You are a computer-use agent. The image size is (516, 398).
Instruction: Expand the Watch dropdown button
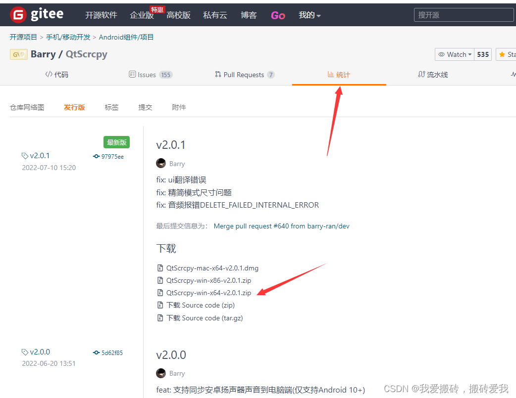coord(455,54)
